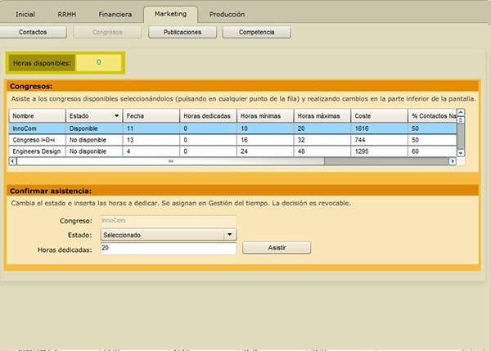This screenshot has height=351, width=491.
Task: Click the table's scroll down arrow
Action: (461, 153)
